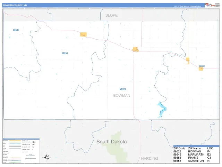Select the I4 location cell
This screenshot has height=167, width=222.
coord(208,161)
